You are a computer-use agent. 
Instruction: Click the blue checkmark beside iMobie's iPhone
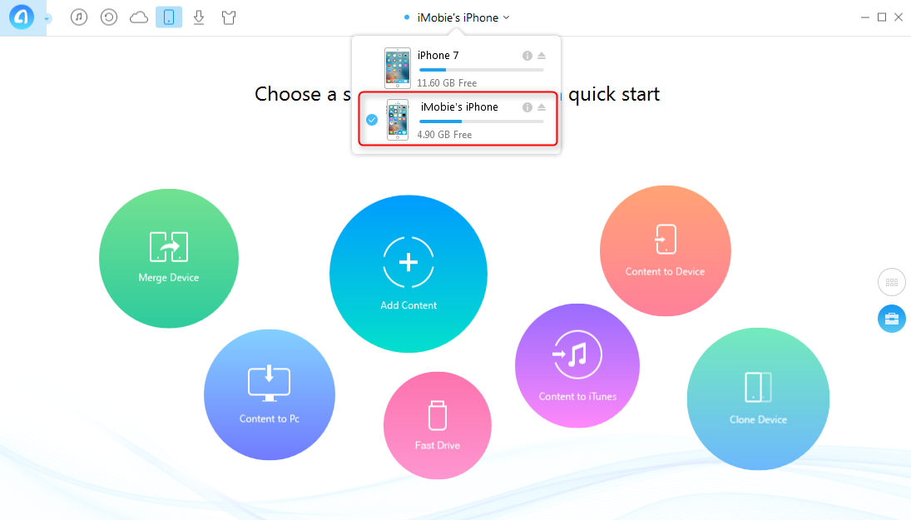[x=372, y=120]
